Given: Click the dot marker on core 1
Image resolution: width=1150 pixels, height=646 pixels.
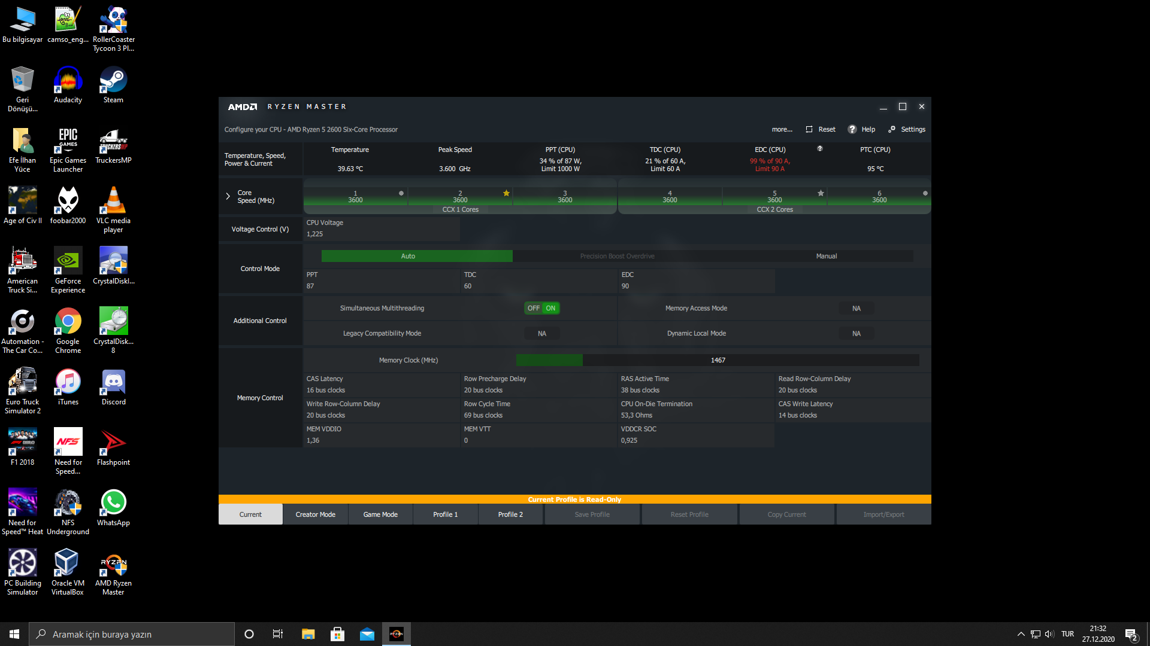Looking at the screenshot, I should [401, 193].
